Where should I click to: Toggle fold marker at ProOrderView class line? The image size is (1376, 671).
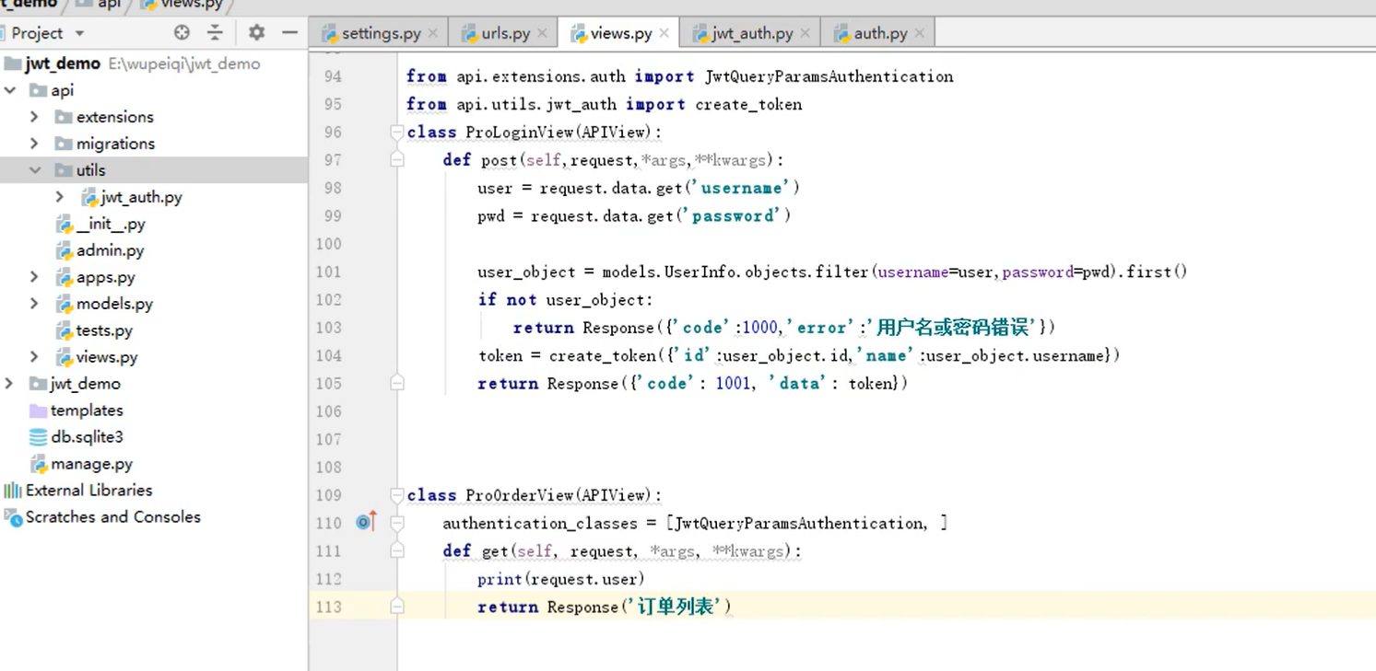[397, 495]
